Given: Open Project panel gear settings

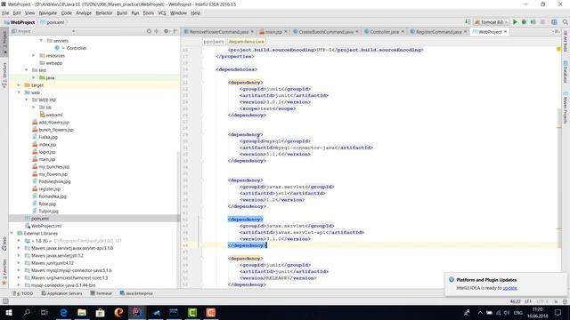Looking at the screenshot, I should 167,32.
